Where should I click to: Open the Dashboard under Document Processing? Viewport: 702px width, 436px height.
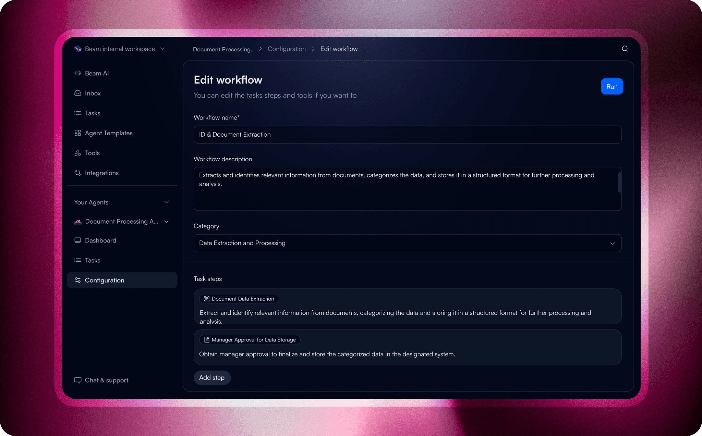click(x=100, y=240)
